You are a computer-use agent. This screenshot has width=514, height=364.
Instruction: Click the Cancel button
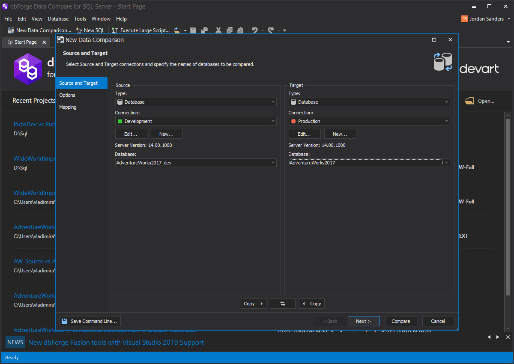(438, 321)
